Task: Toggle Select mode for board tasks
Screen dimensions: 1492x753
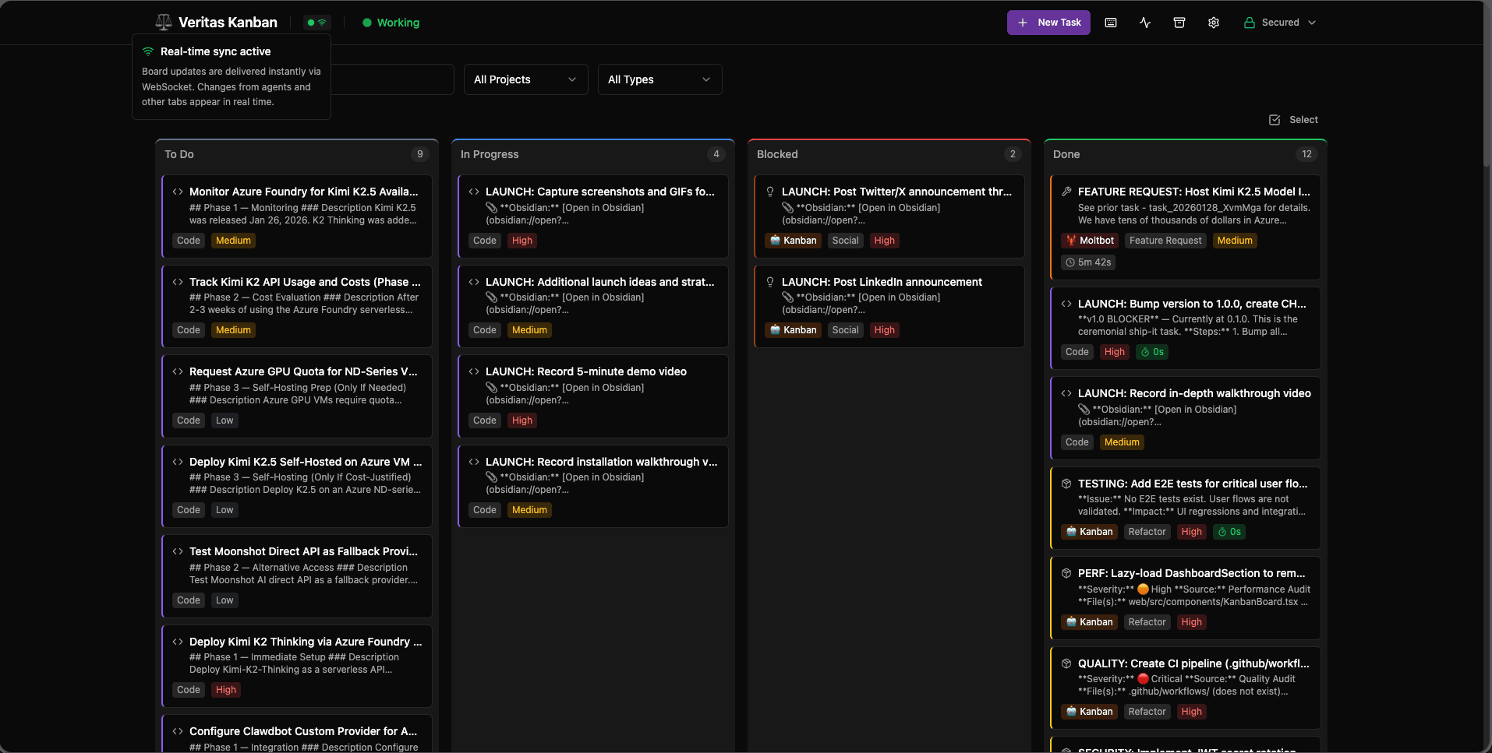Action: pyautogui.click(x=1293, y=120)
